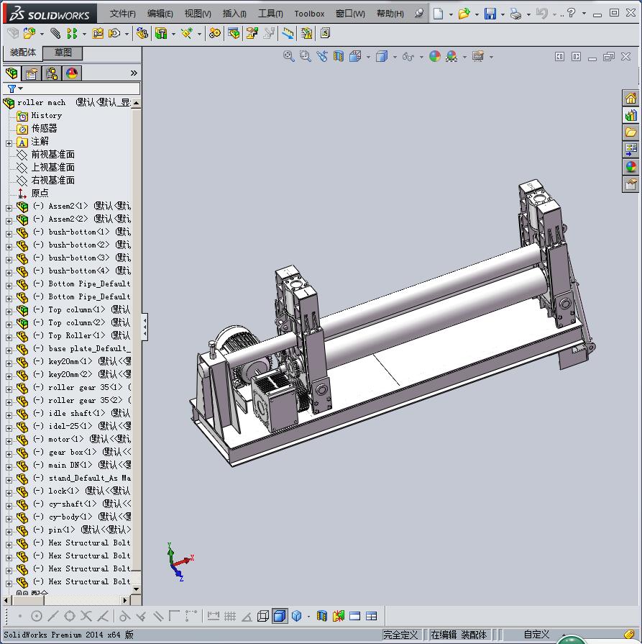Image resolution: width=642 pixels, height=644 pixels.
Task: Click the Smart Fasteners icon
Action: (98, 33)
